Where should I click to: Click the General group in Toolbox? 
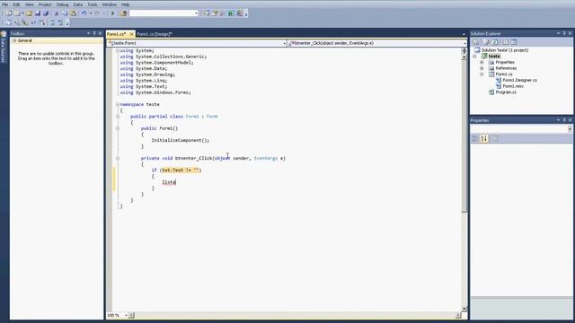[57, 40]
